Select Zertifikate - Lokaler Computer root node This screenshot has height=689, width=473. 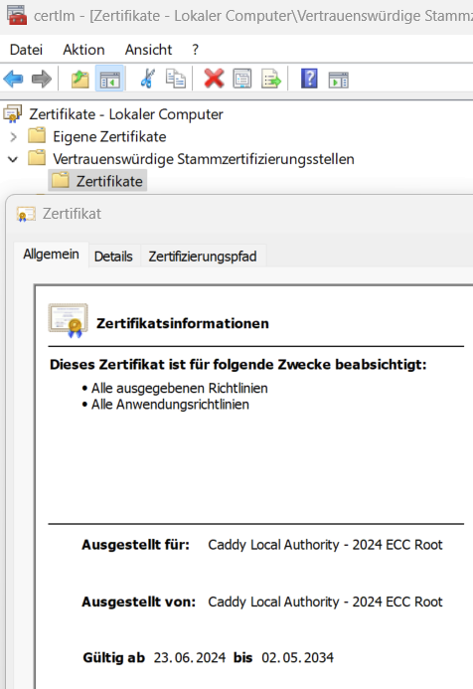[x=126, y=114]
